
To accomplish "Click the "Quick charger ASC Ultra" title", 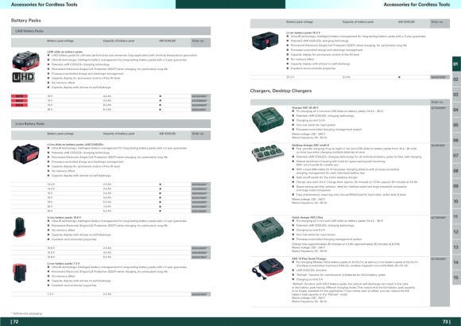I will click(308, 217).
